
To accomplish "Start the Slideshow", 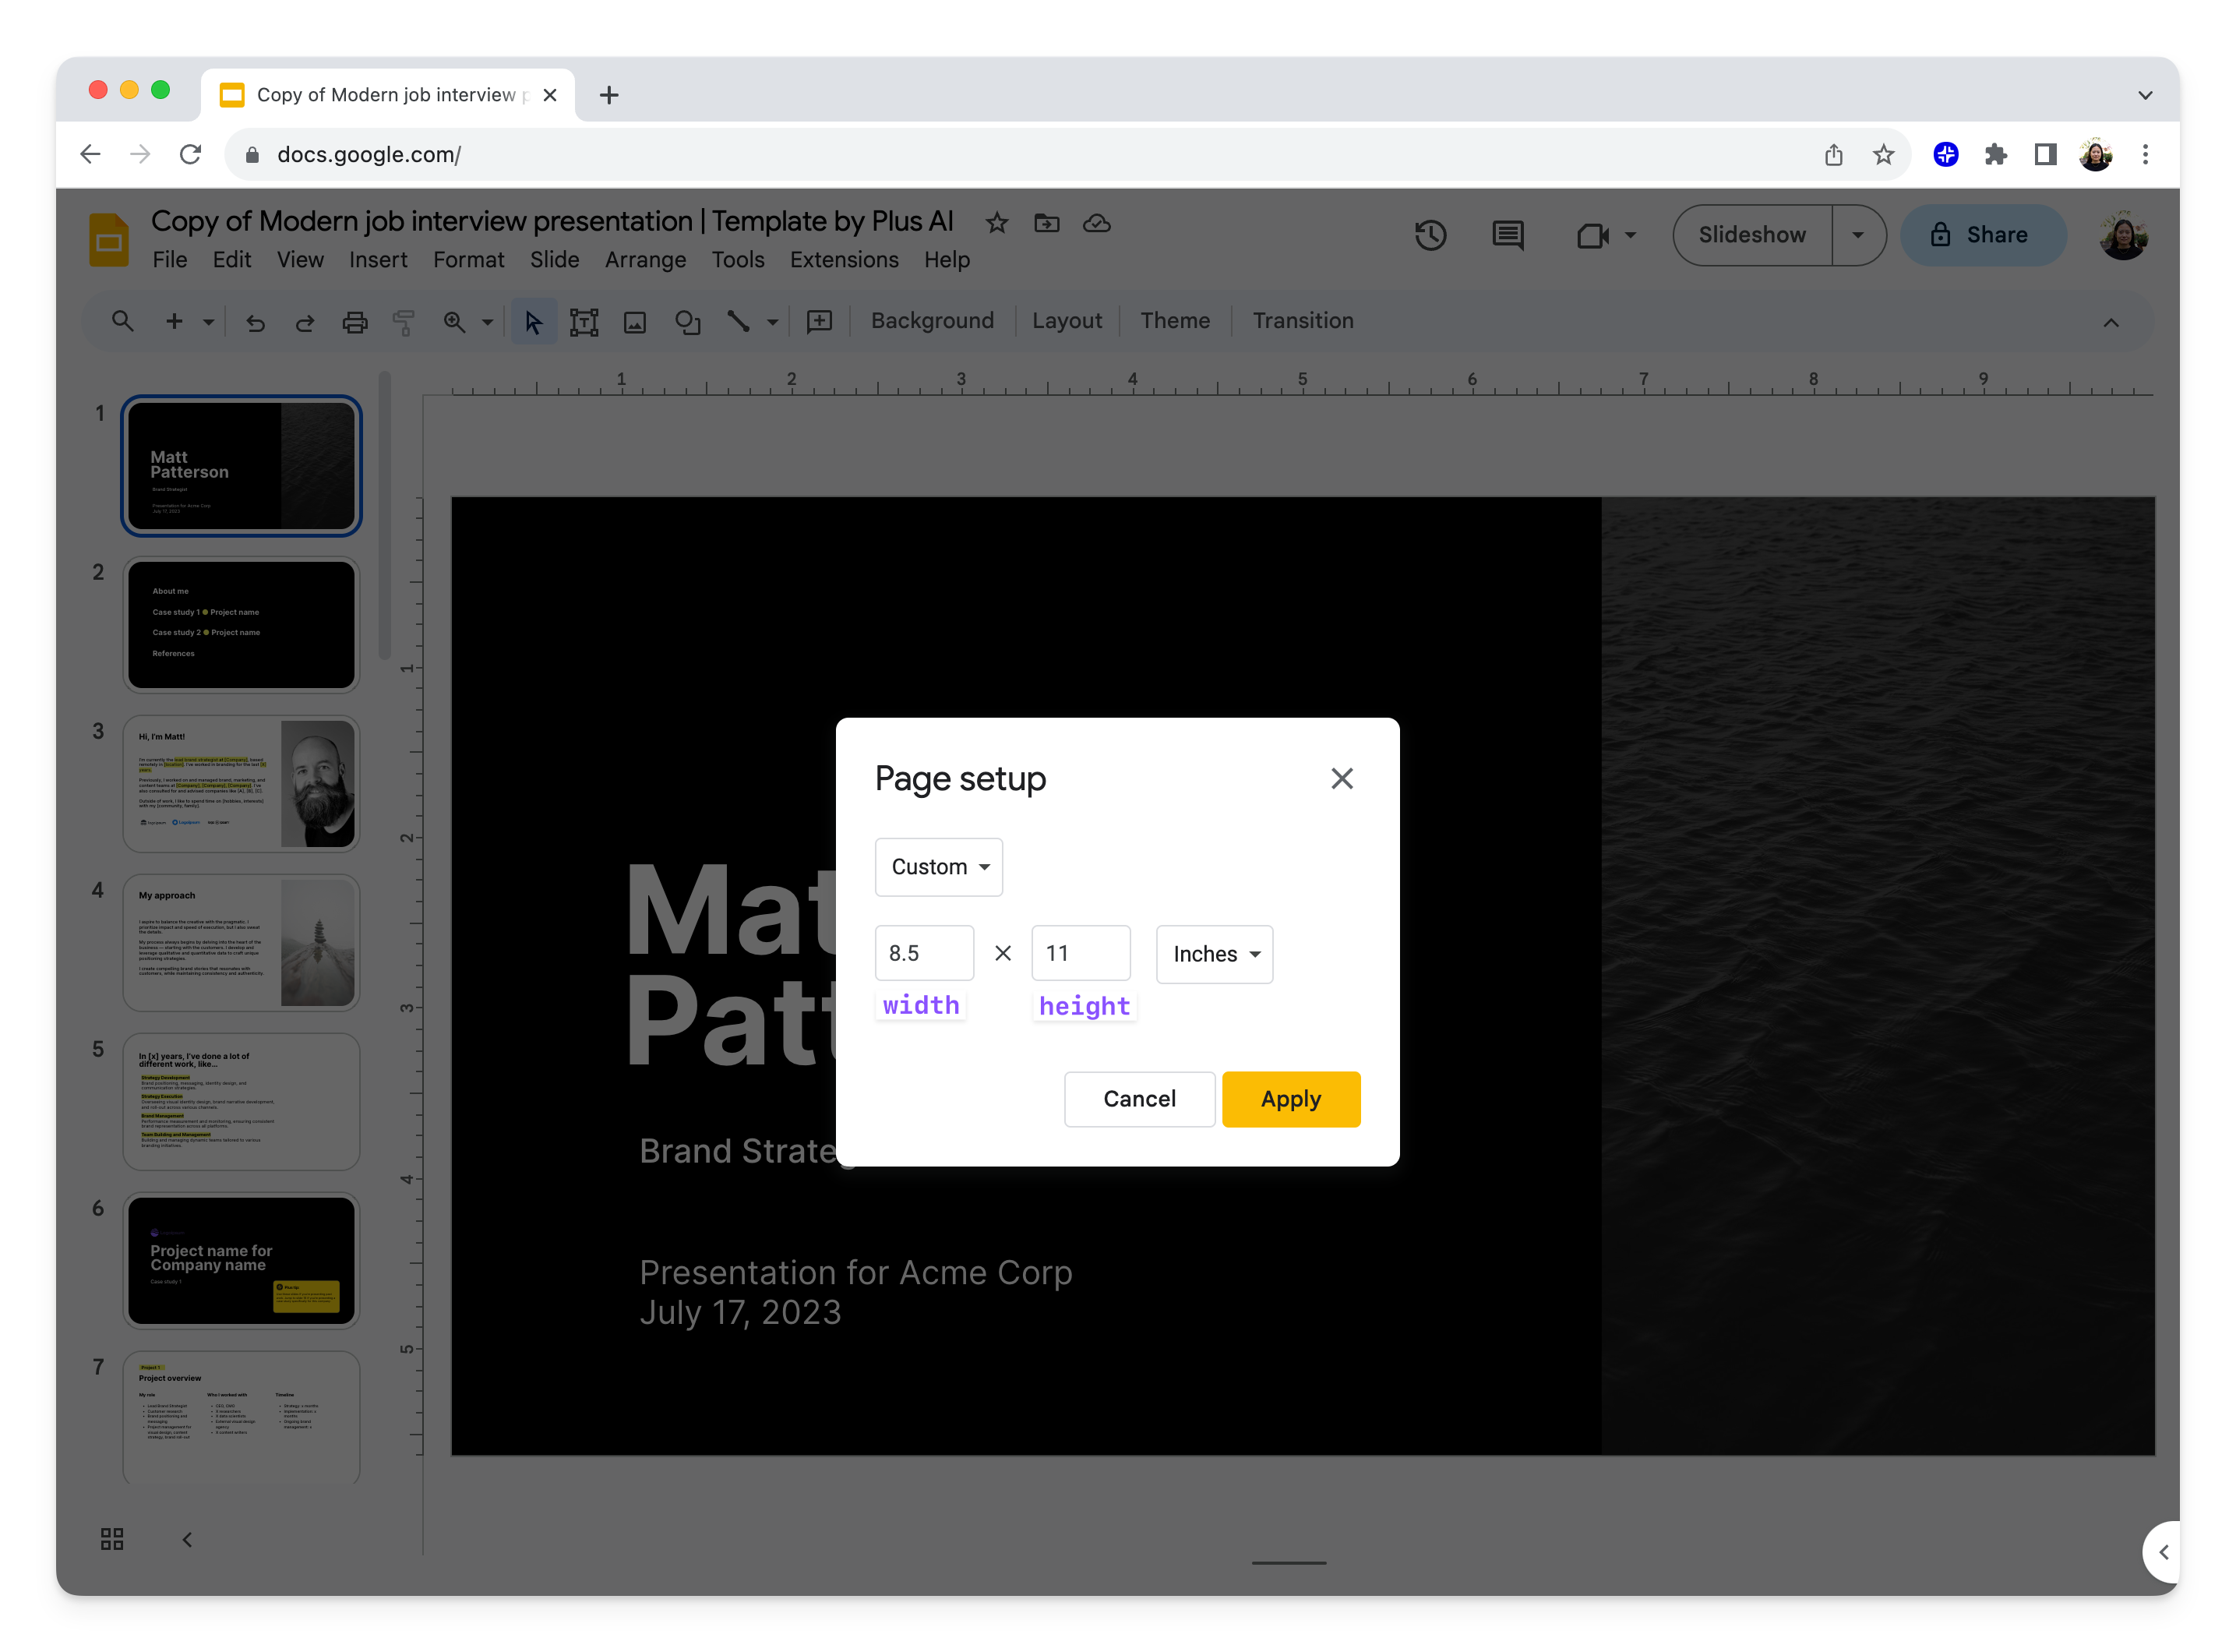I will [x=1752, y=235].
